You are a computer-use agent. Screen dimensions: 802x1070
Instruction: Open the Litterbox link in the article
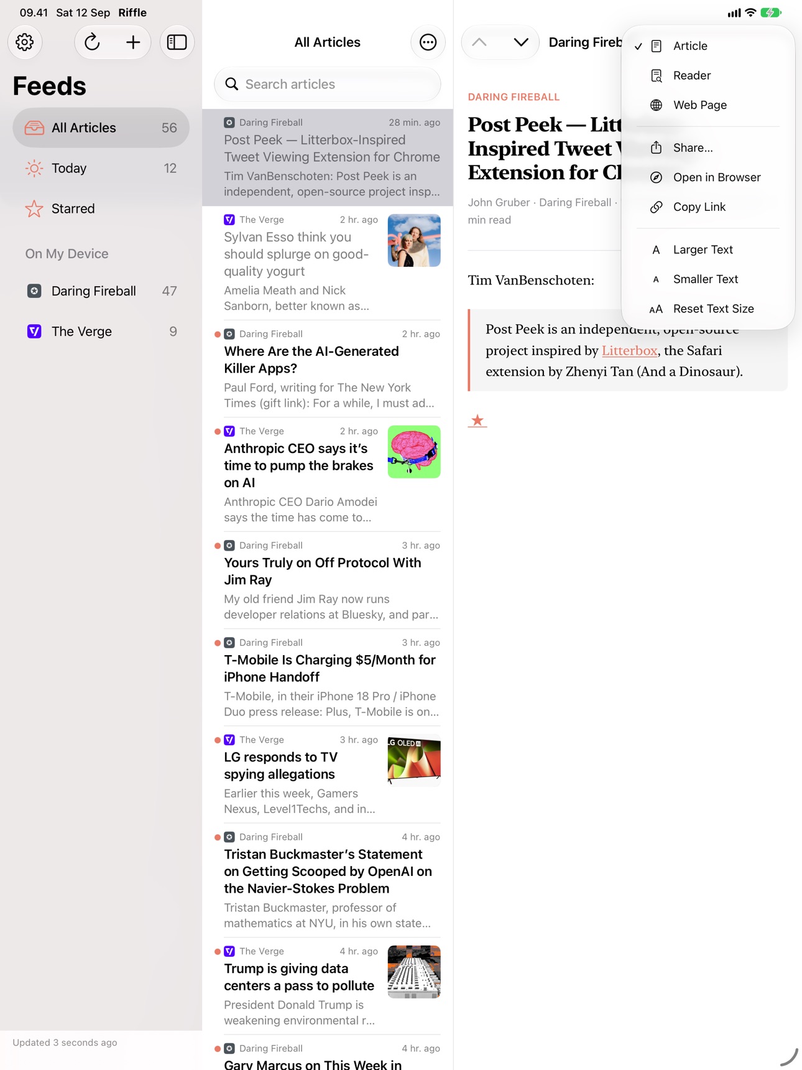pyautogui.click(x=629, y=351)
